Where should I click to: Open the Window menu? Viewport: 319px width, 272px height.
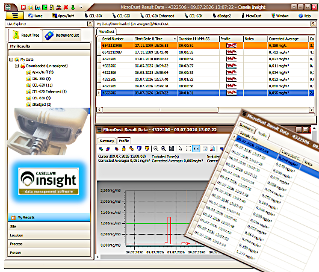tap(280, 16)
